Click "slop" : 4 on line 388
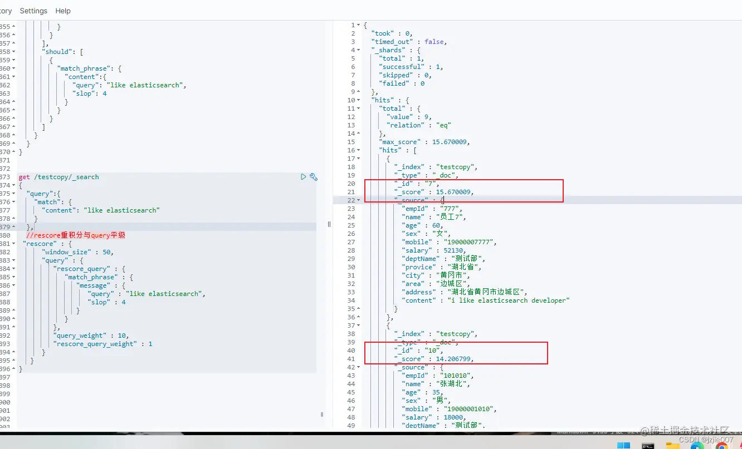Viewport: 742px width, 449px height. coord(106,302)
